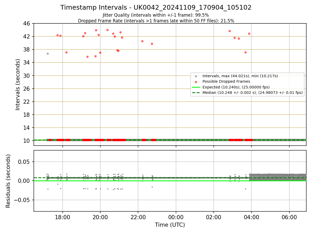312x234 pixels.
Task: Click the x-axis tick label "18:00"
Action: pyautogui.click(x=62, y=217)
